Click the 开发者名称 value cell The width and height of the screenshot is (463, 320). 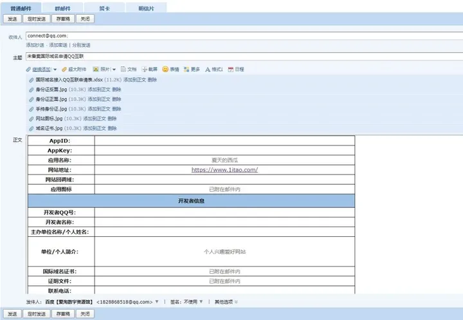point(224,222)
